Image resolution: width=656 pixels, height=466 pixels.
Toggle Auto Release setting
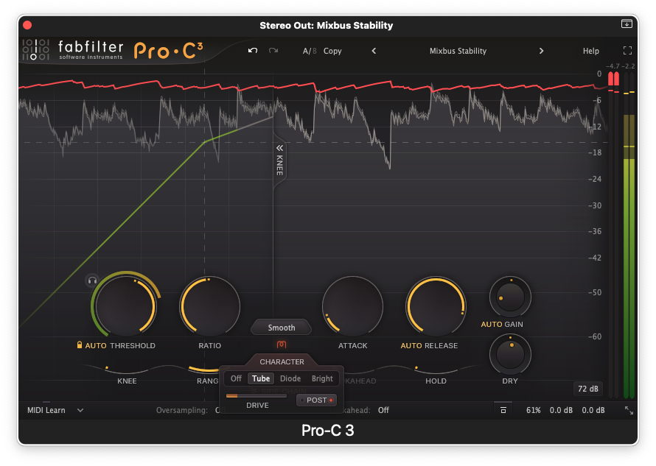[411, 345]
